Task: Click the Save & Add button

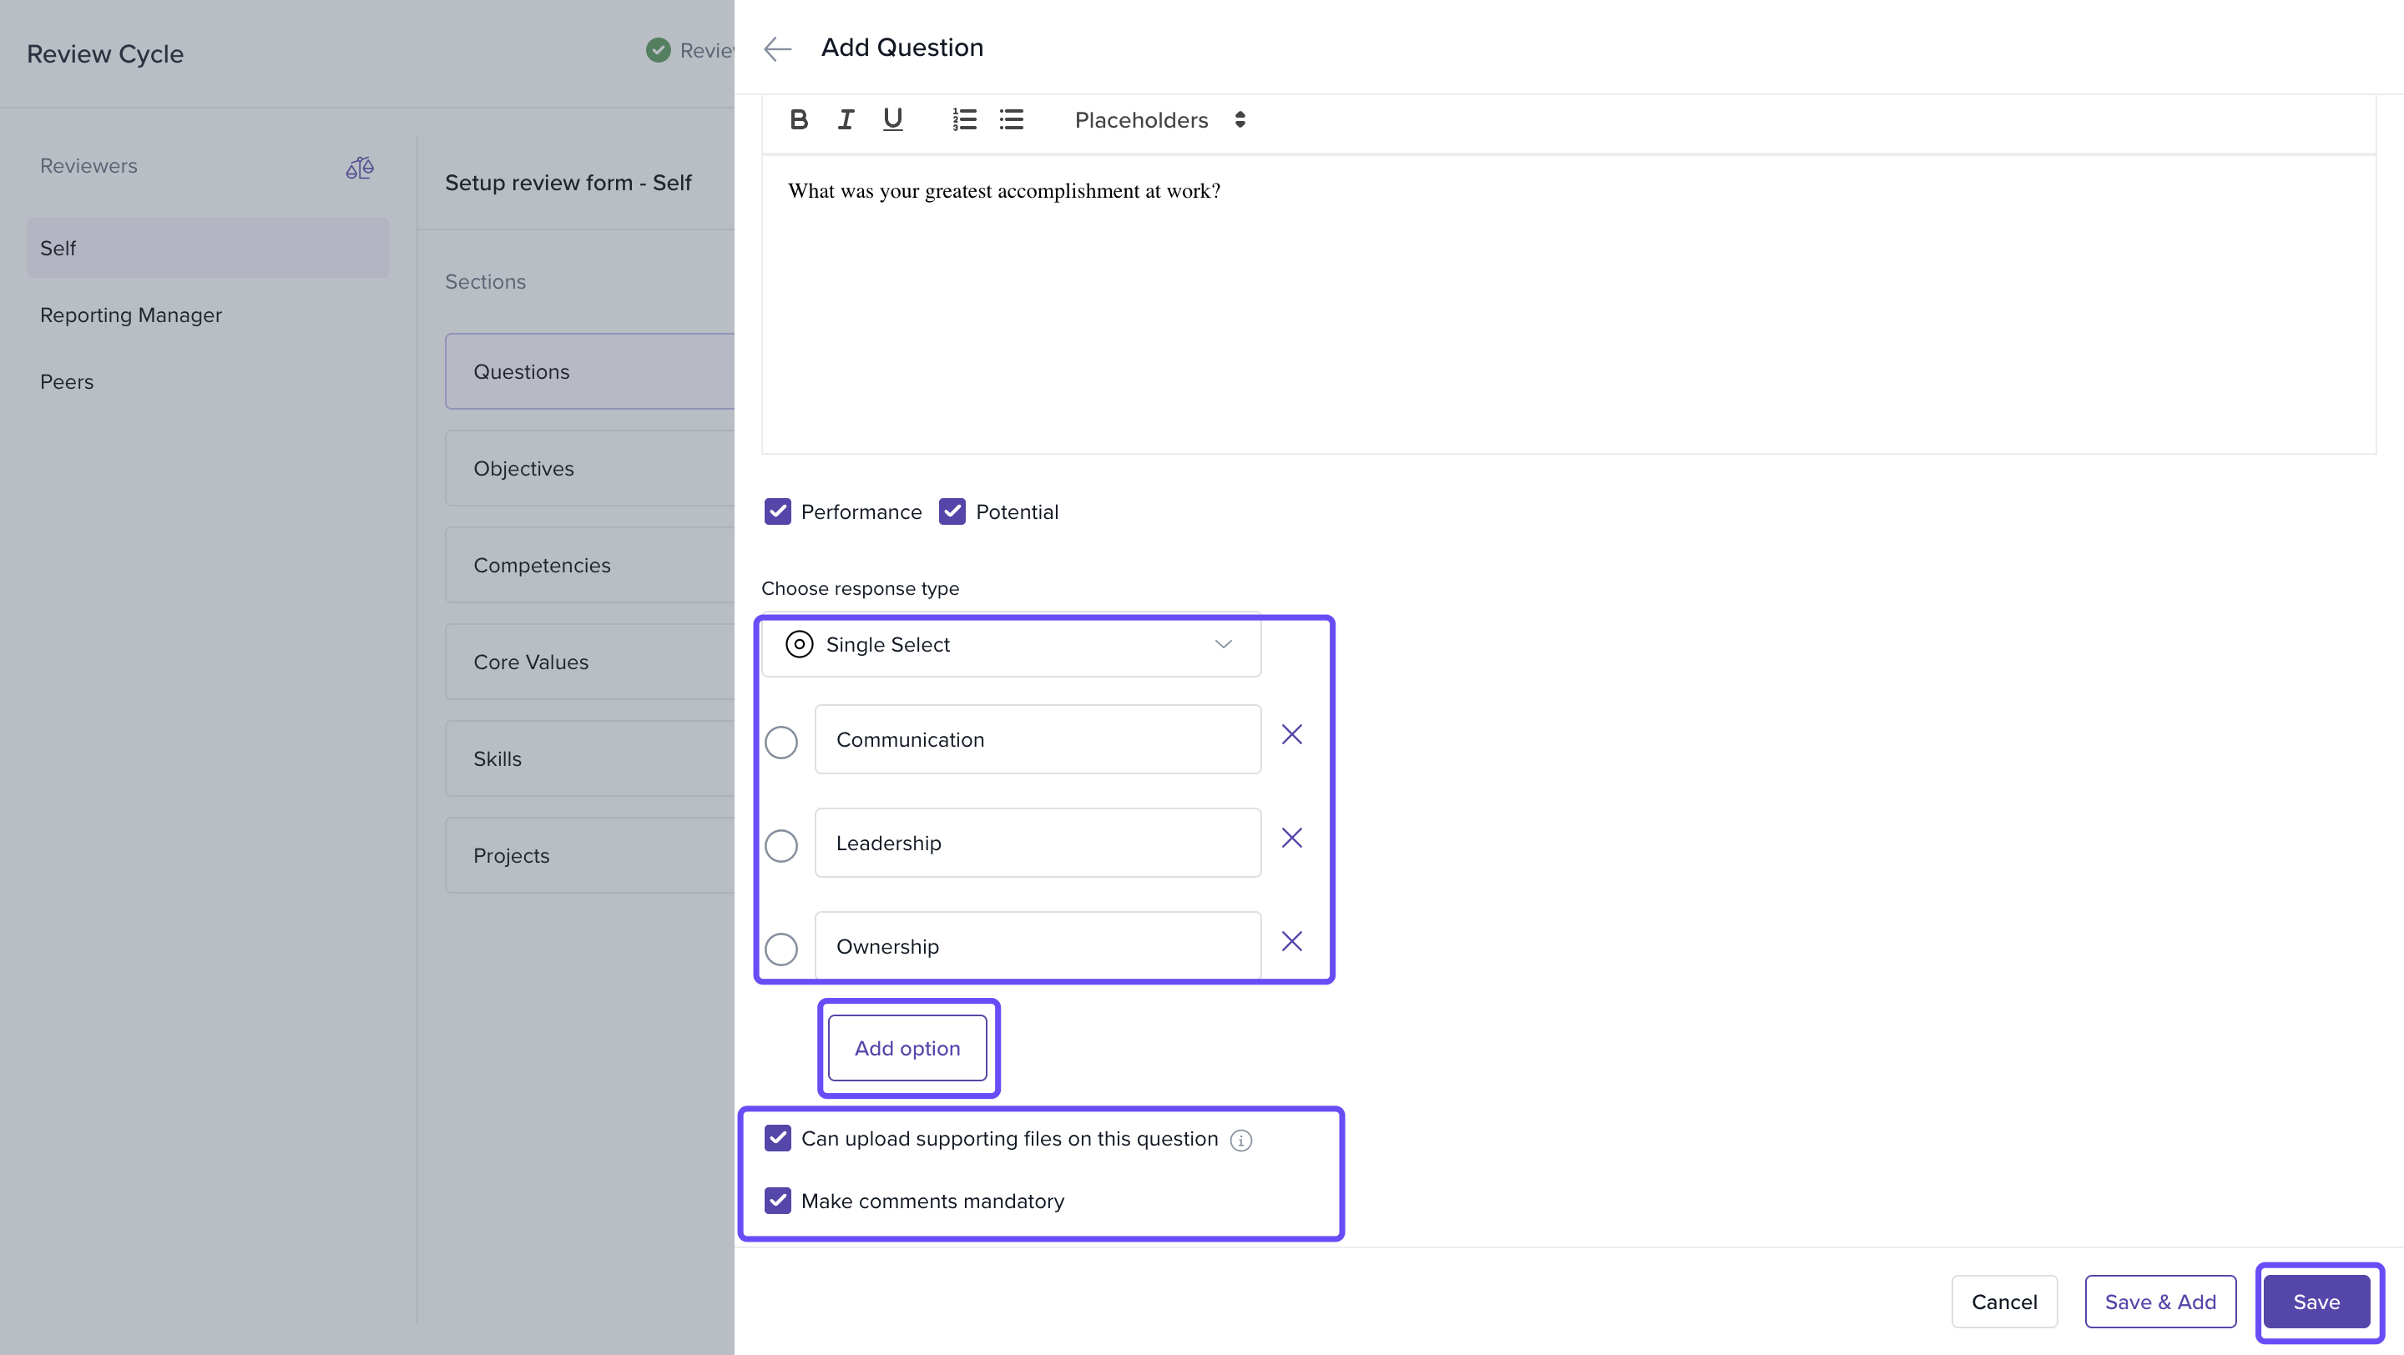Action: 2159,1302
